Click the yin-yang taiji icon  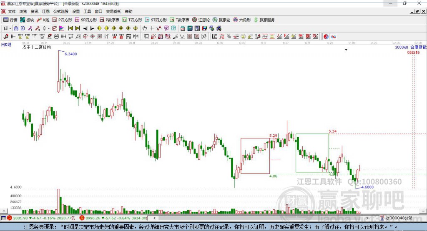326,37
